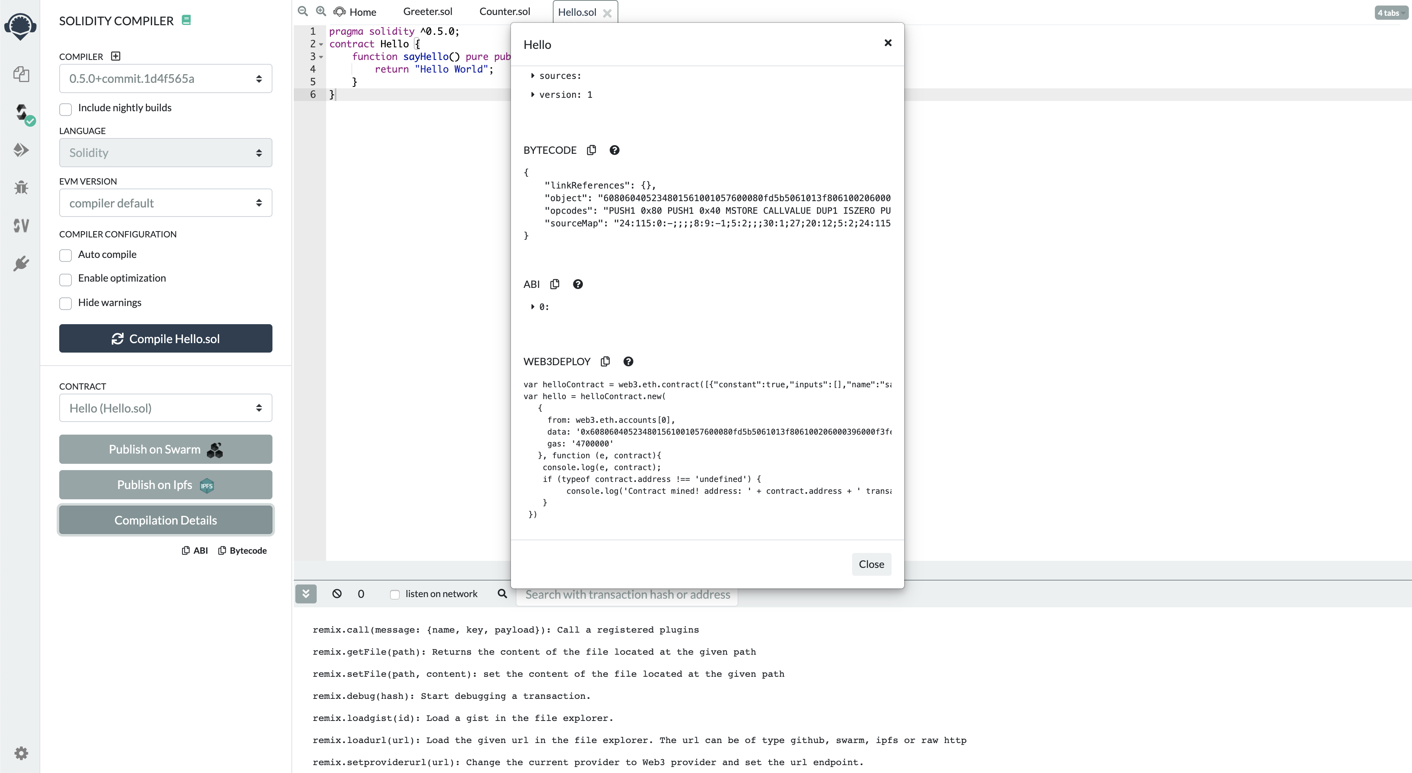The image size is (1412, 773).
Task: Open the File Explorer sidebar icon
Action: pyautogui.click(x=21, y=74)
